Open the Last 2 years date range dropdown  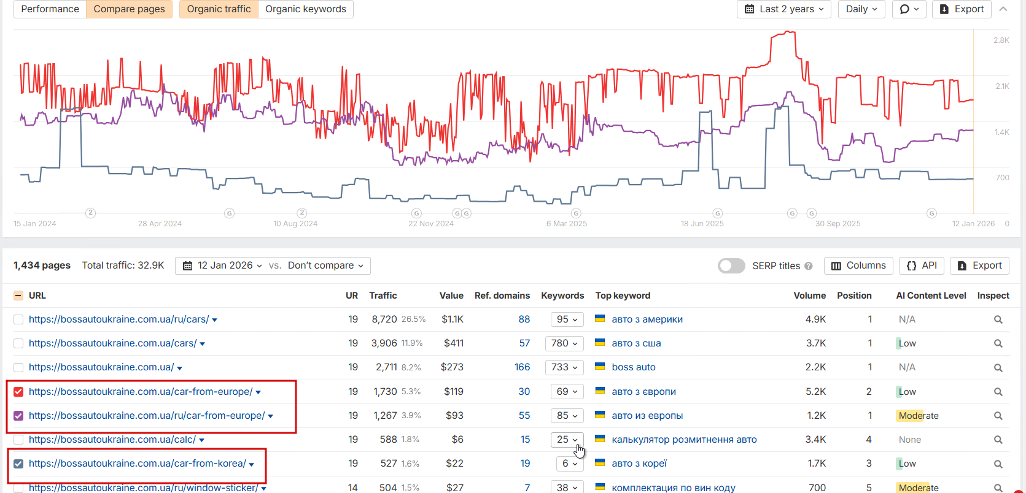tap(784, 9)
